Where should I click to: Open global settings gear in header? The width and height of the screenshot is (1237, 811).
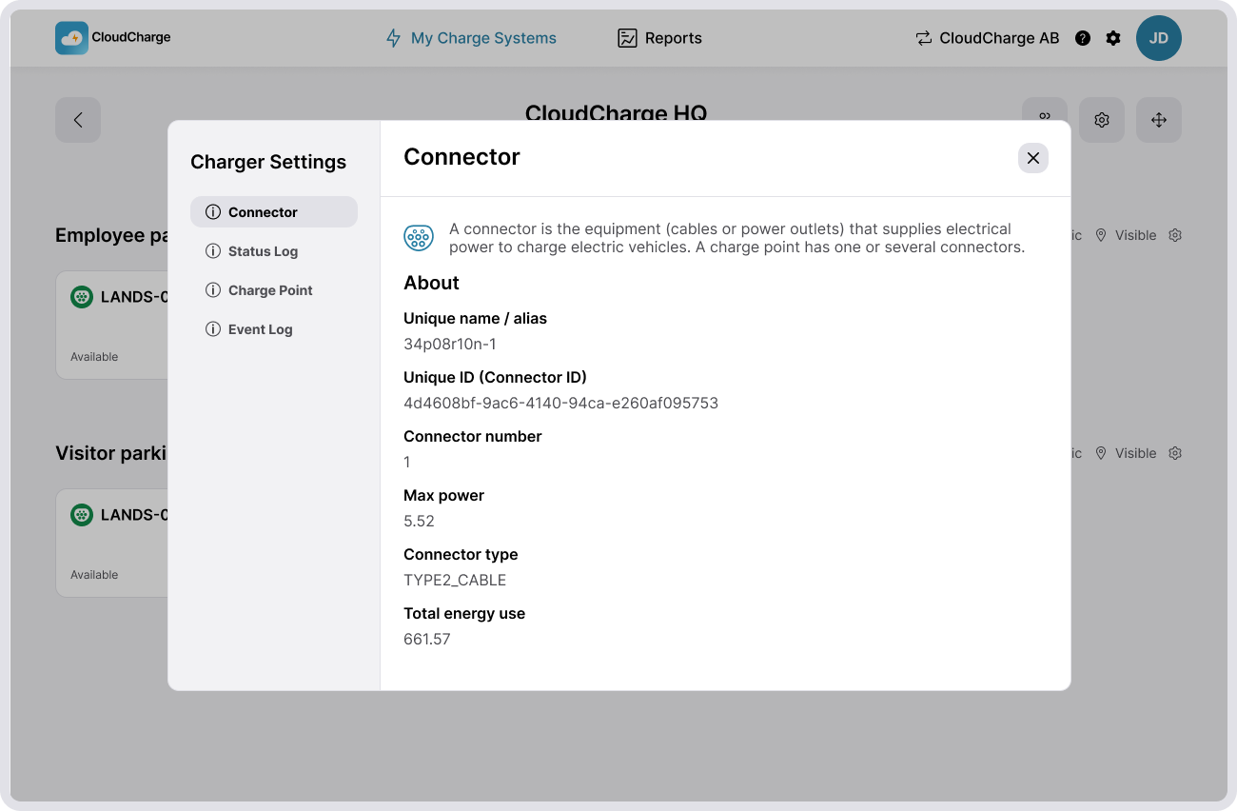(x=1113, y=38)
